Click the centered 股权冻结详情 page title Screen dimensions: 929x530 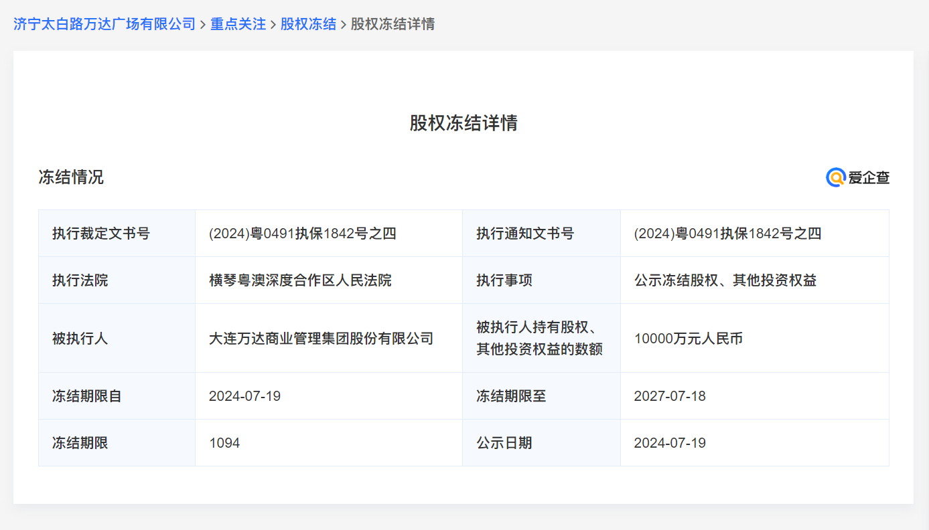pyautogui.click(x=463, y=123)
